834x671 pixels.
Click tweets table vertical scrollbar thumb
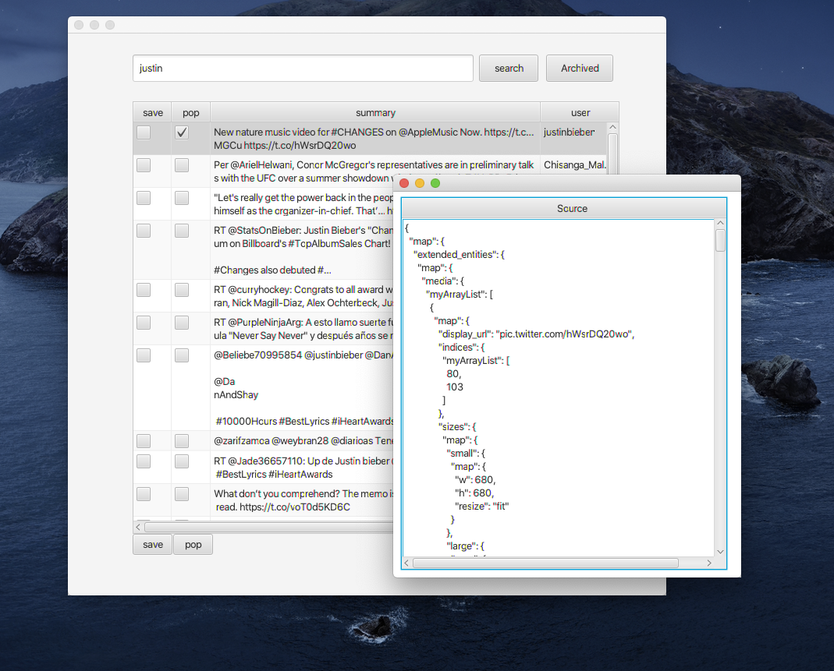pyautogui.click(x=612, y=154)
